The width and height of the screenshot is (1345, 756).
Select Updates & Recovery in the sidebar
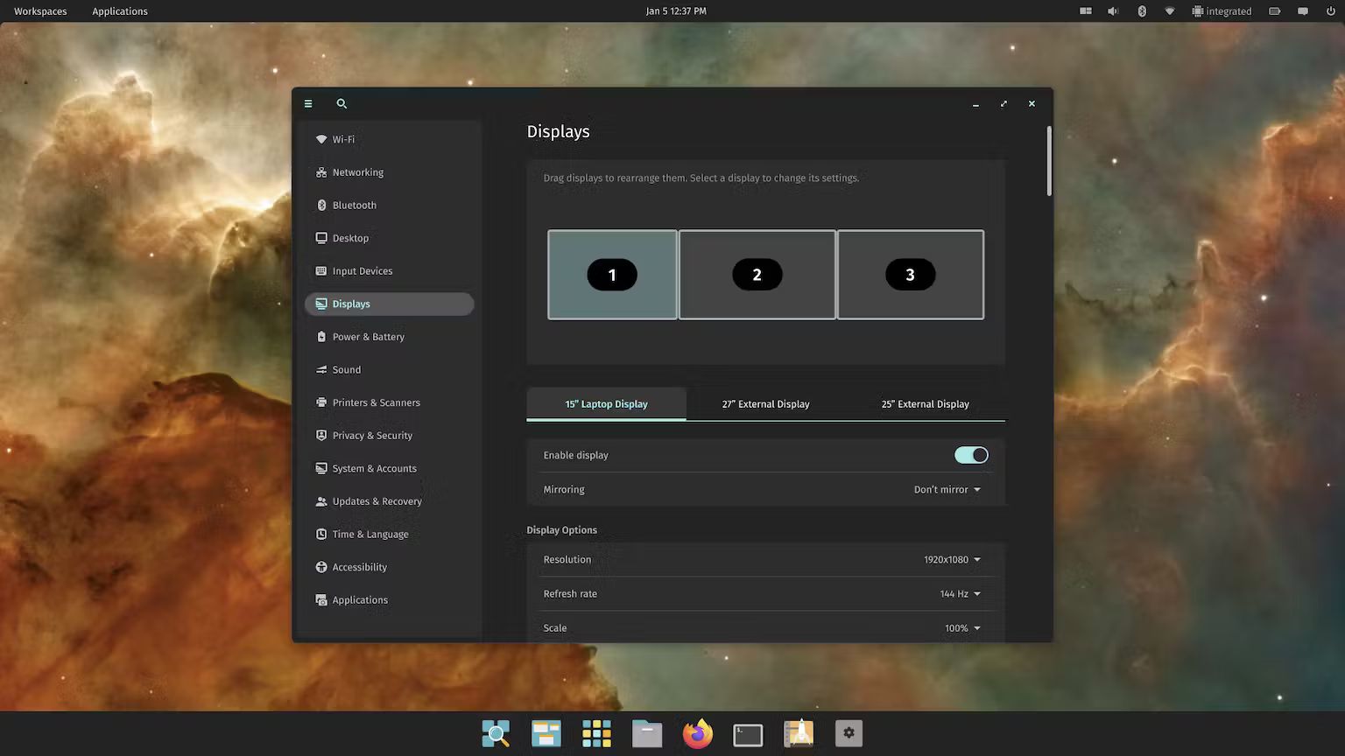(x=377, y=500)
